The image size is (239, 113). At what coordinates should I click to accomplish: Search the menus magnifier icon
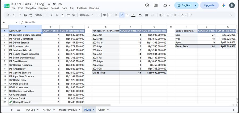(x=8, y=15)
